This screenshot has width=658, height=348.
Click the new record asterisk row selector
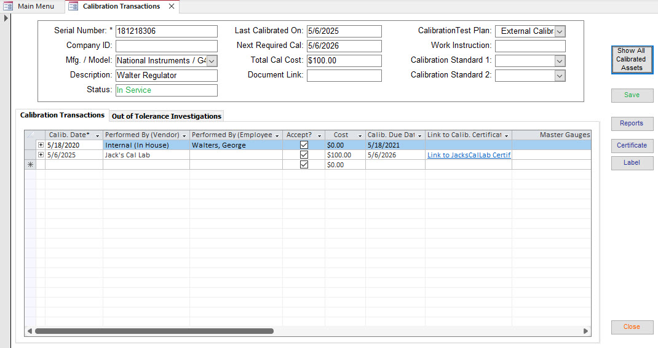click(x=30, y=165)
